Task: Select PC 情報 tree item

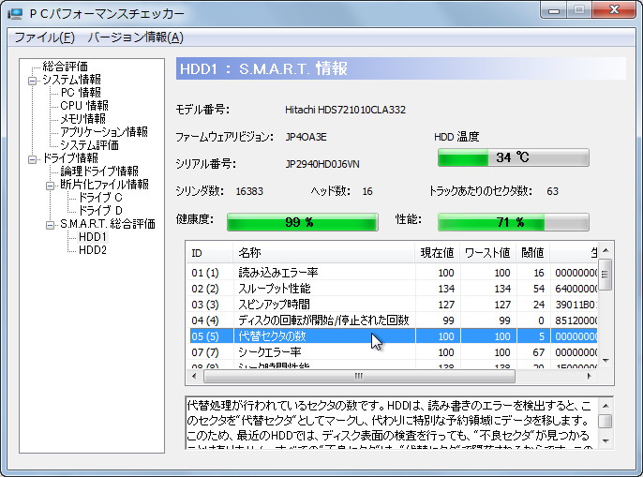Action: pos(81,93)
